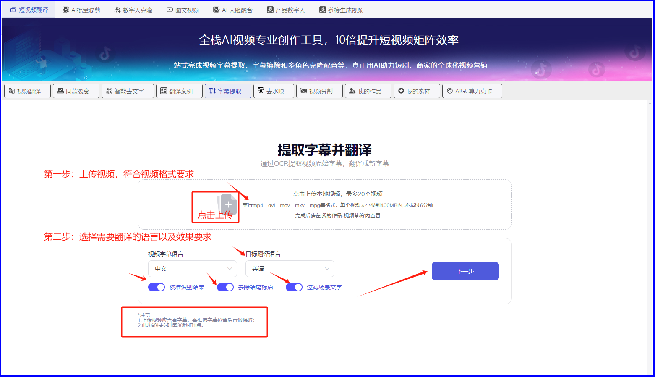This screenshot has width=655, height=377.
Task: Open the 视频字幕语言 dropdown showing 中文
Action: tap(192, 268)
